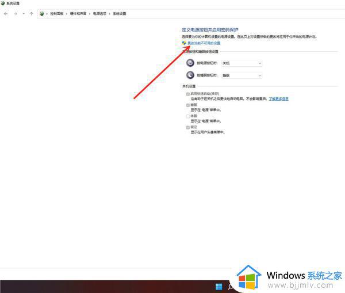The width and height of the screenshot is (345, 293).
Task: Toggle the 锁定 checkbox
Action: pyautogui.click(x=187, y=127)
